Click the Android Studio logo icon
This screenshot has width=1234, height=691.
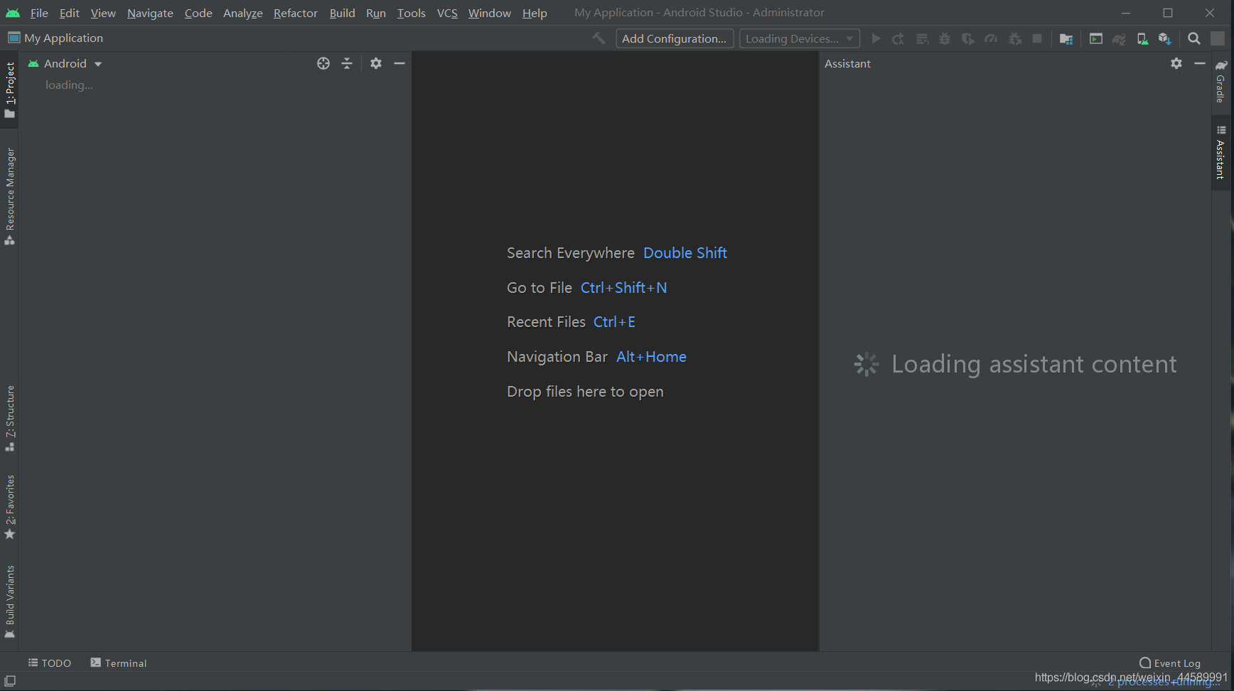pyautogui.click(x=13, y=13)
